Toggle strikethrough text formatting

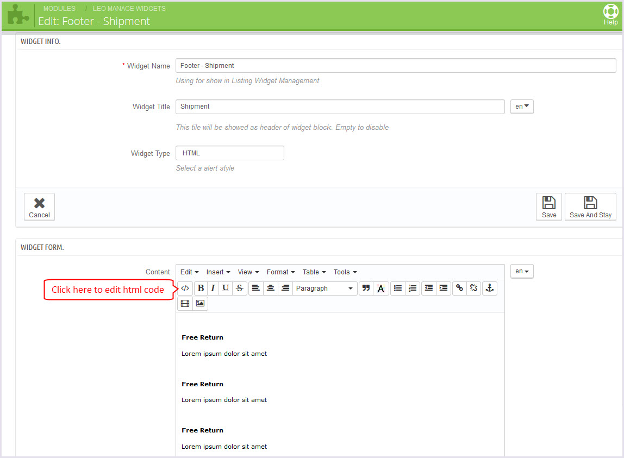(x=240, y=288)
